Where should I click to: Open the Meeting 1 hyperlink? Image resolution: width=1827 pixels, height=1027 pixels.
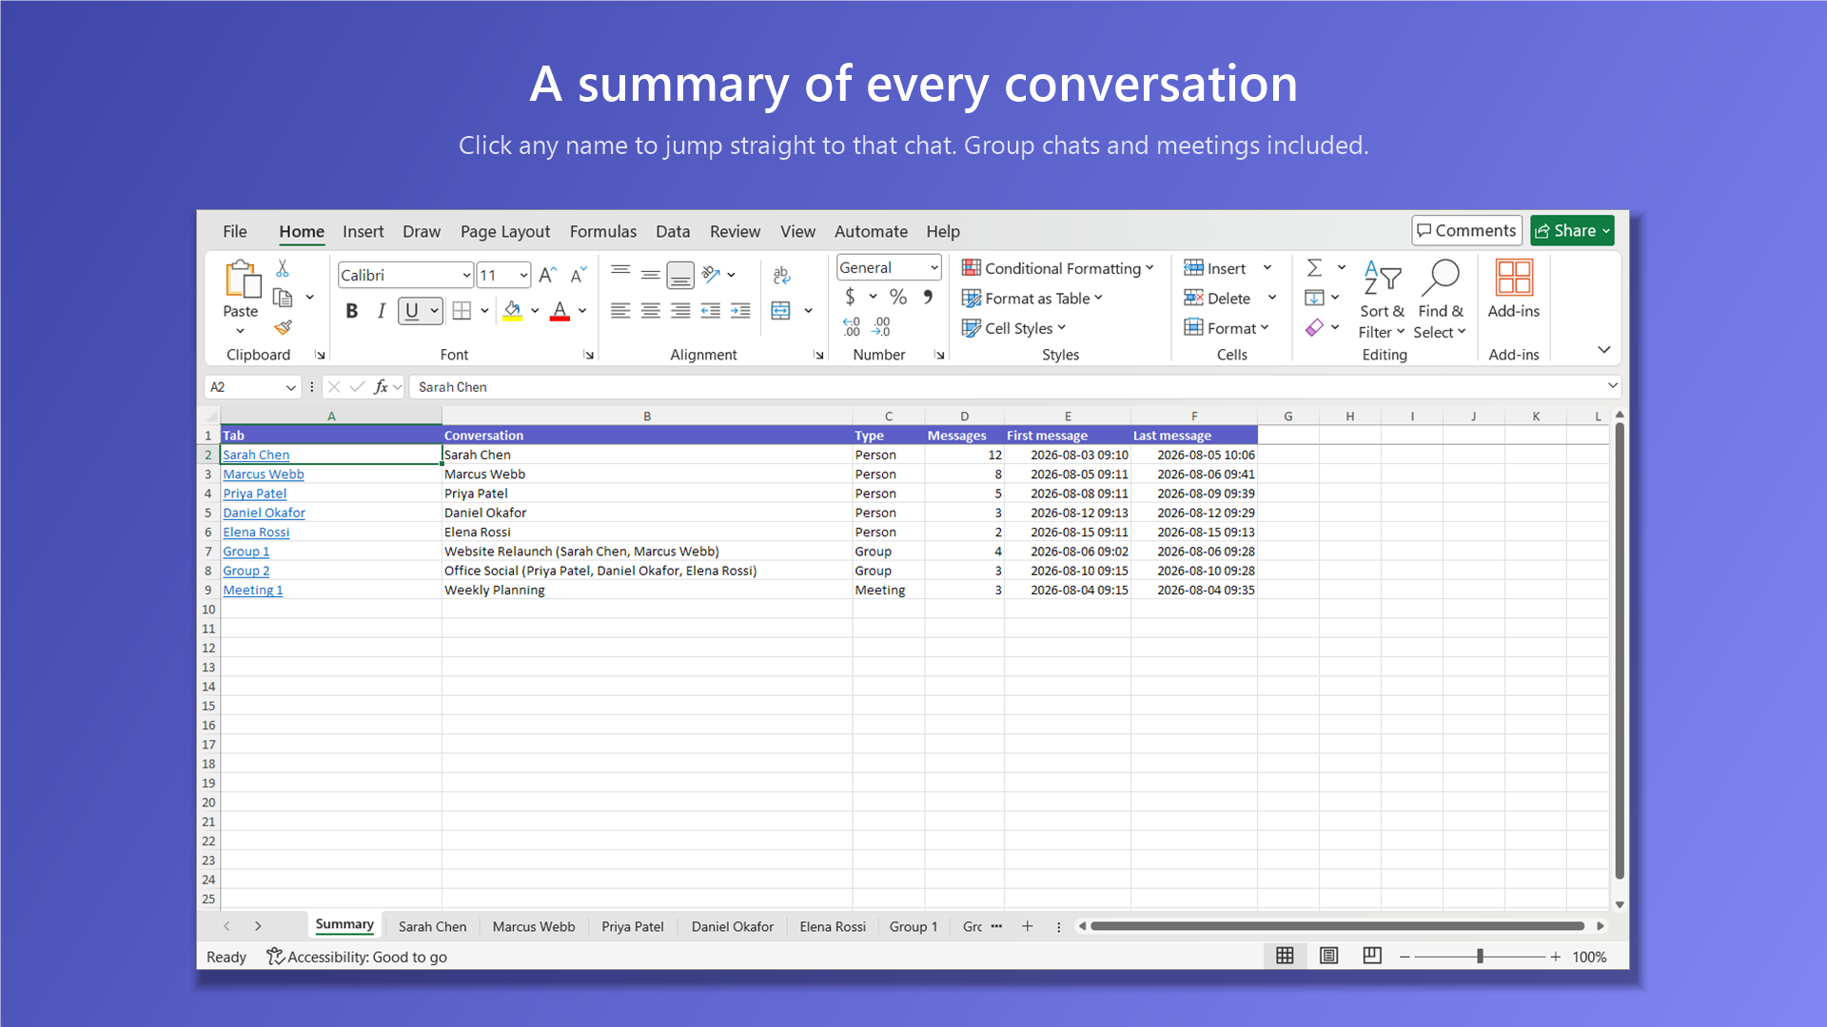252,590
